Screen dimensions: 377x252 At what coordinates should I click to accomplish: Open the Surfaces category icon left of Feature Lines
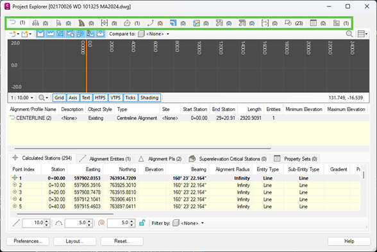click(x=127, y=23)
